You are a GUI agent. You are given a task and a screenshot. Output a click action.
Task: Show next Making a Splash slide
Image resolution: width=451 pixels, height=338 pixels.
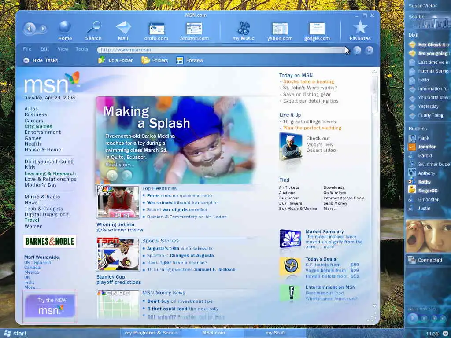tap(127, 175)
